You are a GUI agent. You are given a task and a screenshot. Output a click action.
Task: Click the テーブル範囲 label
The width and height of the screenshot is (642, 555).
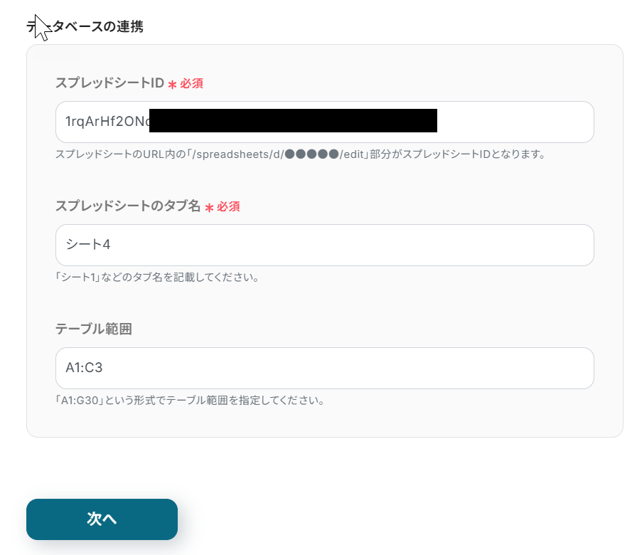pyautogui.click(x=93, y=329)
